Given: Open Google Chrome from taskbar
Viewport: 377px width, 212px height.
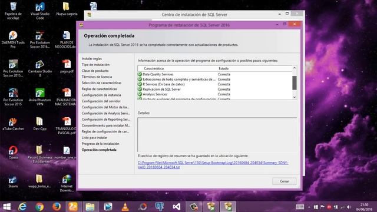Looking at the screenshot, I should click(x=39, y=207).
